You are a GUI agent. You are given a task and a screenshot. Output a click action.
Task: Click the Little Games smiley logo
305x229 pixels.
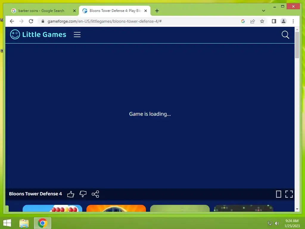(15, 35)
